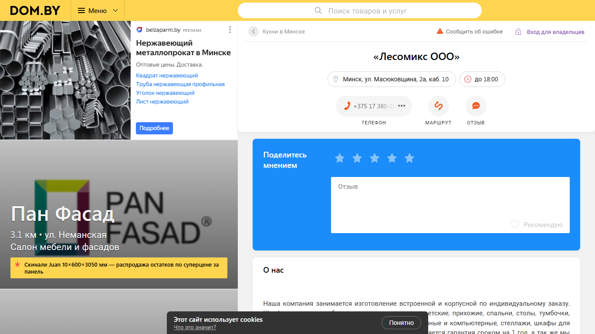Report an error via Сообщить об ошибке

pyautogui.click(x=474, y=32)
